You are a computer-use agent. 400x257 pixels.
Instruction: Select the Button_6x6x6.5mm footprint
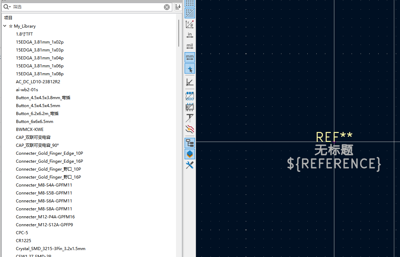pos(35,122)
